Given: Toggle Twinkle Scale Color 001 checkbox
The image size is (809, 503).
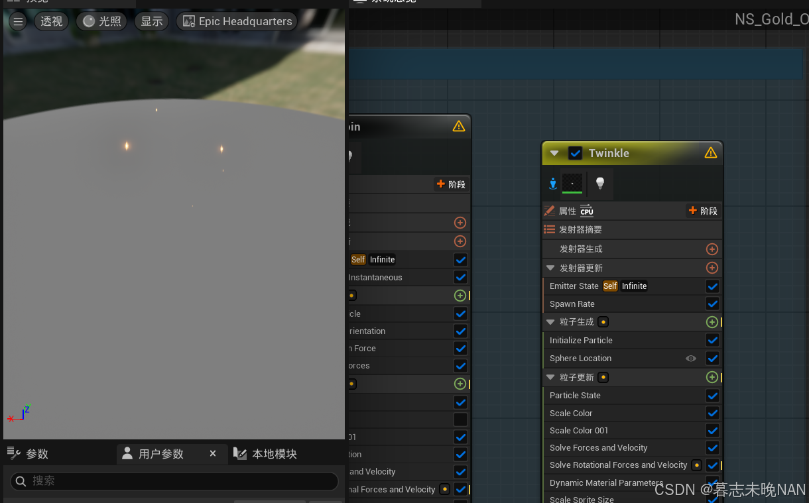Looking at the screenshot, I should click(x=712, y=430).
